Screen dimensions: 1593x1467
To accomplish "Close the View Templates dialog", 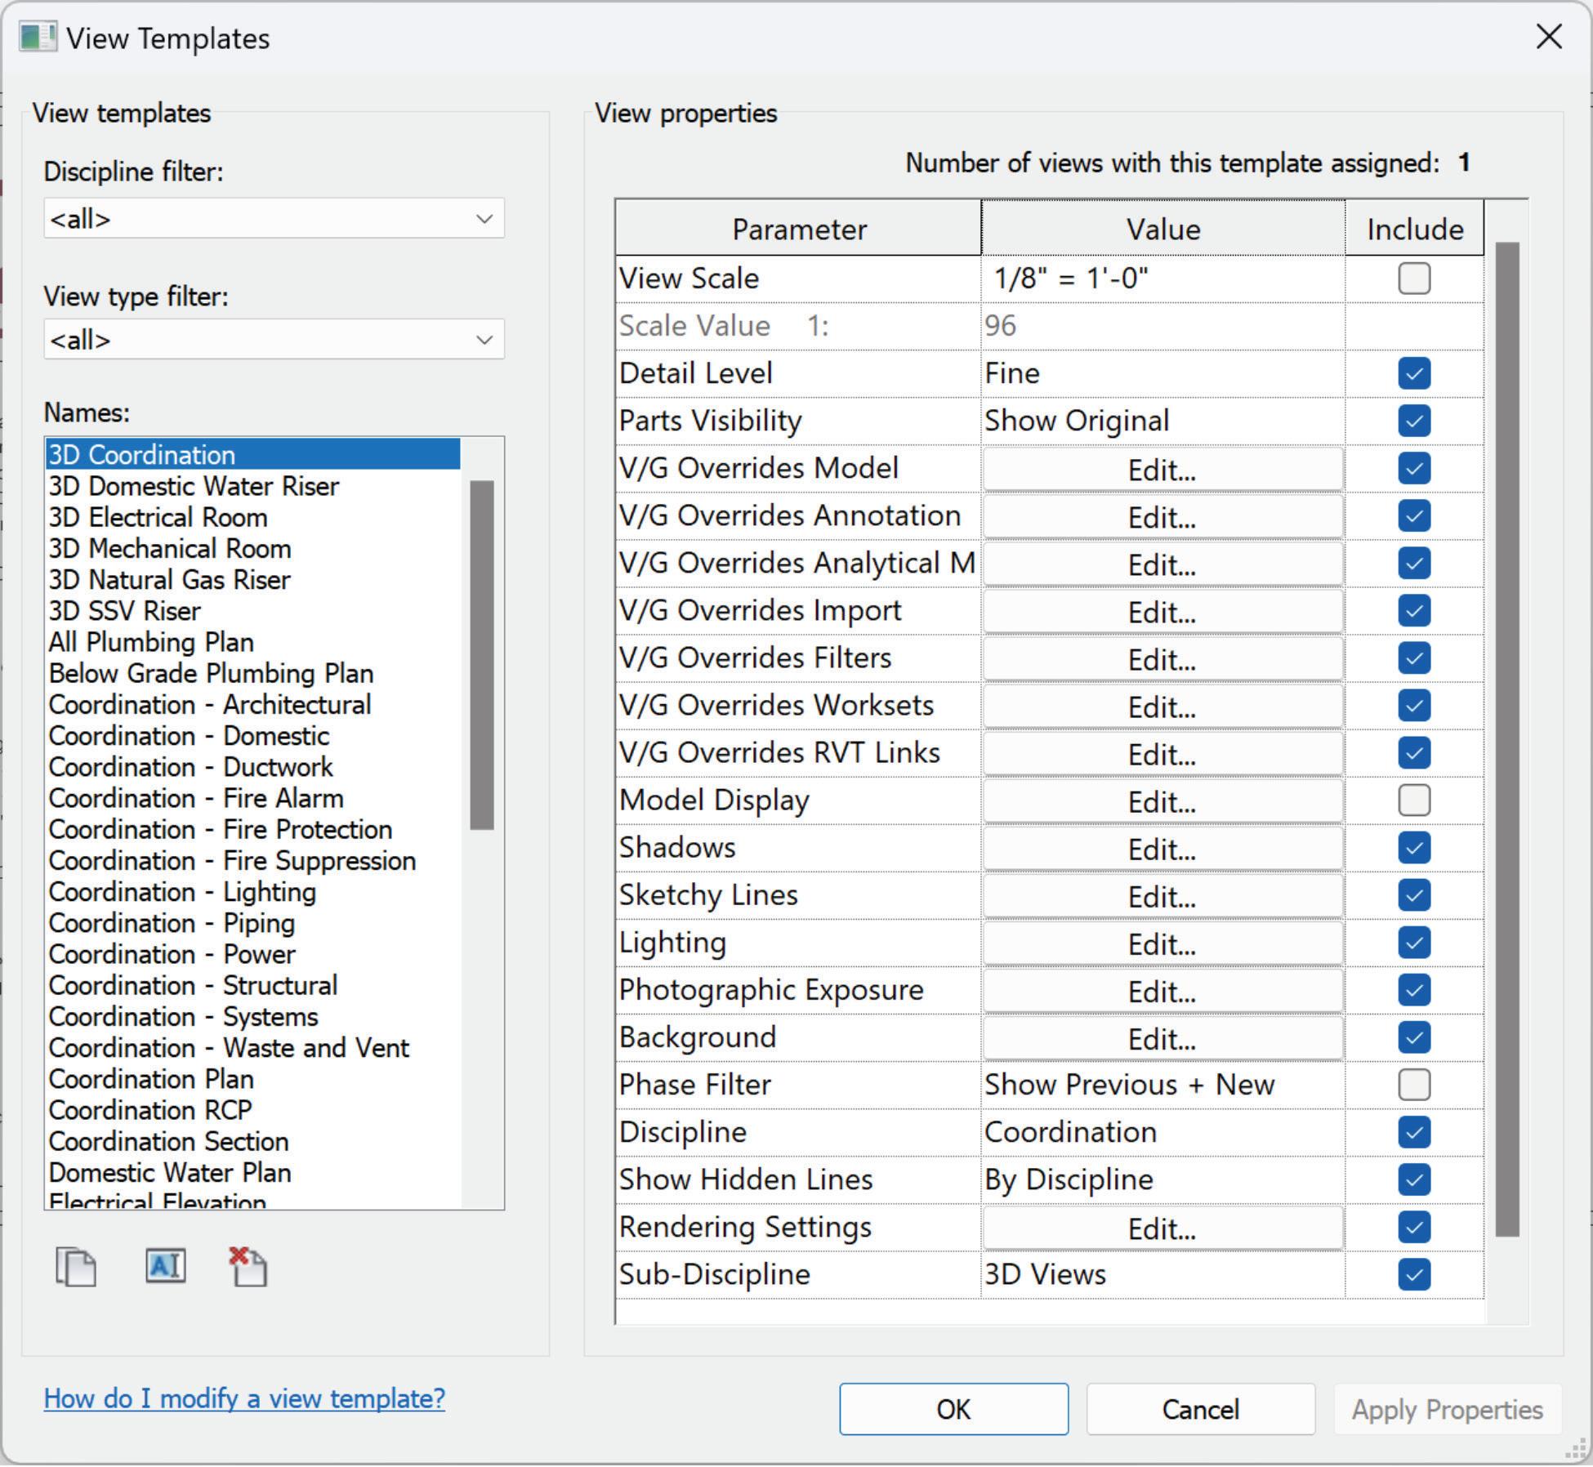I will [1548, 37].
